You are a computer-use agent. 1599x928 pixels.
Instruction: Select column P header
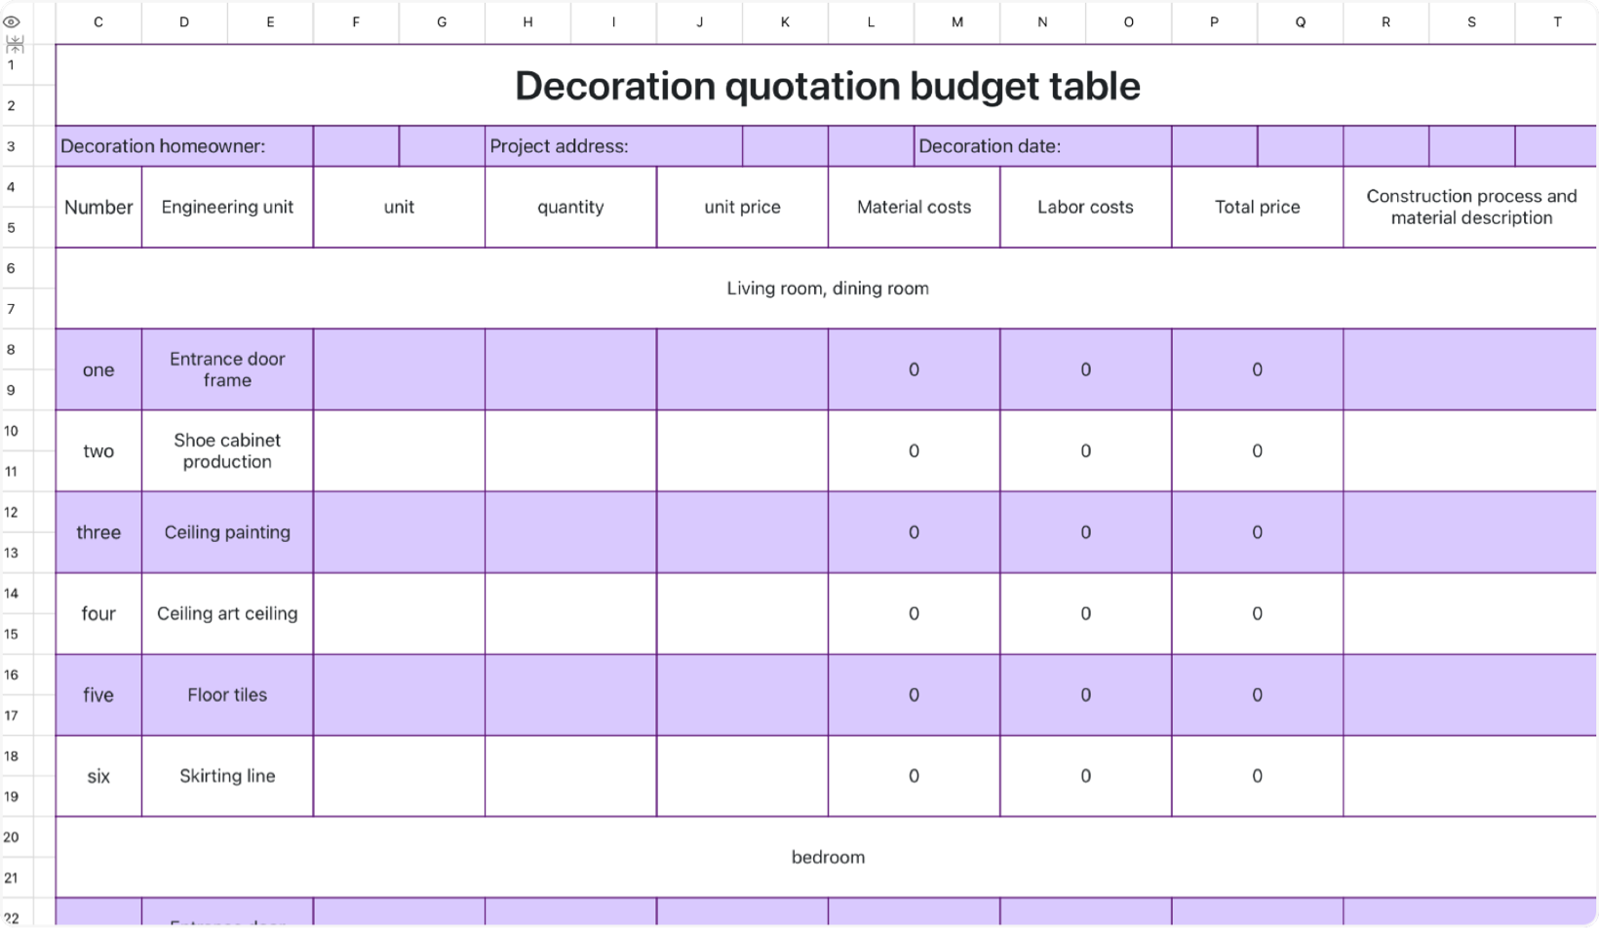(x=1214, y=21)
